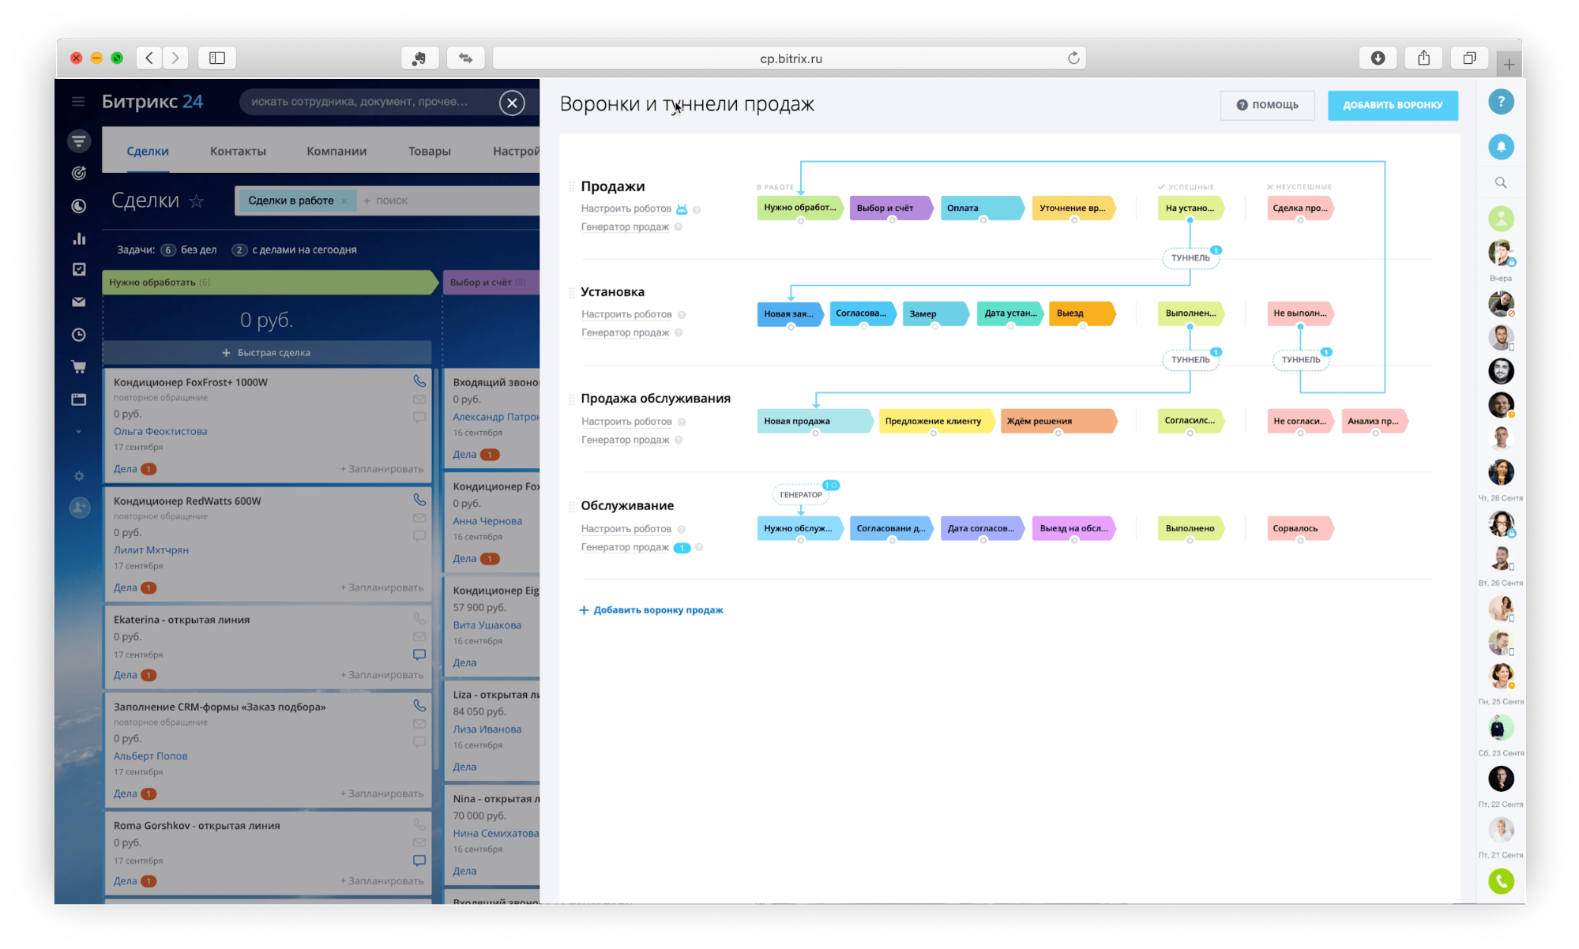
Task: Open the Bitrix24 hamburger menu
Action: tap(78, 102)
